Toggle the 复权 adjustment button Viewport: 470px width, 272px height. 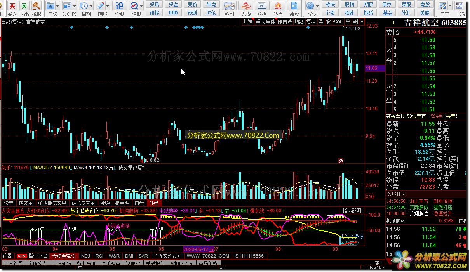[311, 22]
